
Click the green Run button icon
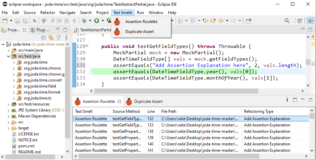(97, 21)
